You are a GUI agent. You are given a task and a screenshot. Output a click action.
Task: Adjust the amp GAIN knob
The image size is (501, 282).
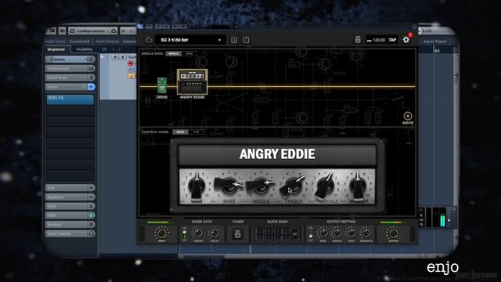click(x=196, y=186)
